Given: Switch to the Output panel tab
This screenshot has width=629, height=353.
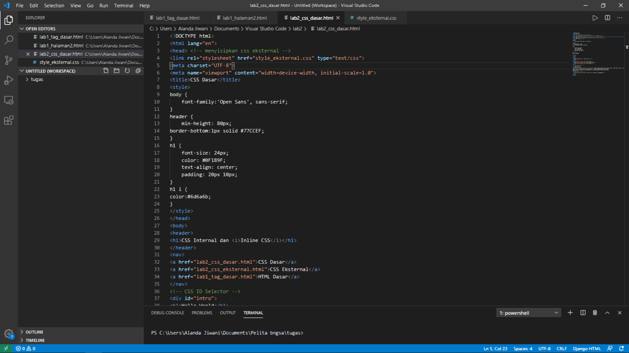Looking at the screenshot, I should (x=228, y=313).
